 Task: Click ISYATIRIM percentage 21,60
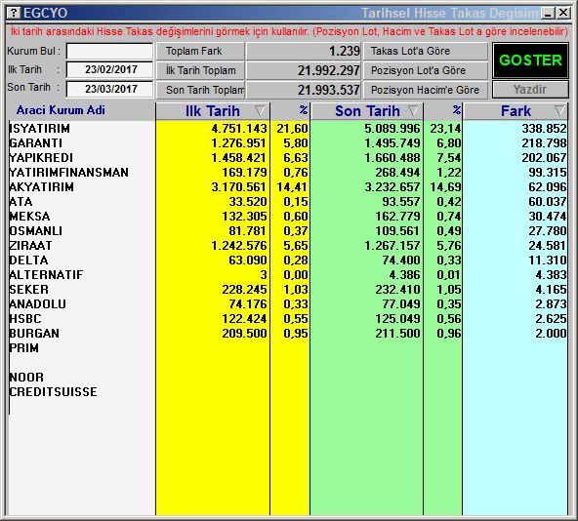coord(292,129)
